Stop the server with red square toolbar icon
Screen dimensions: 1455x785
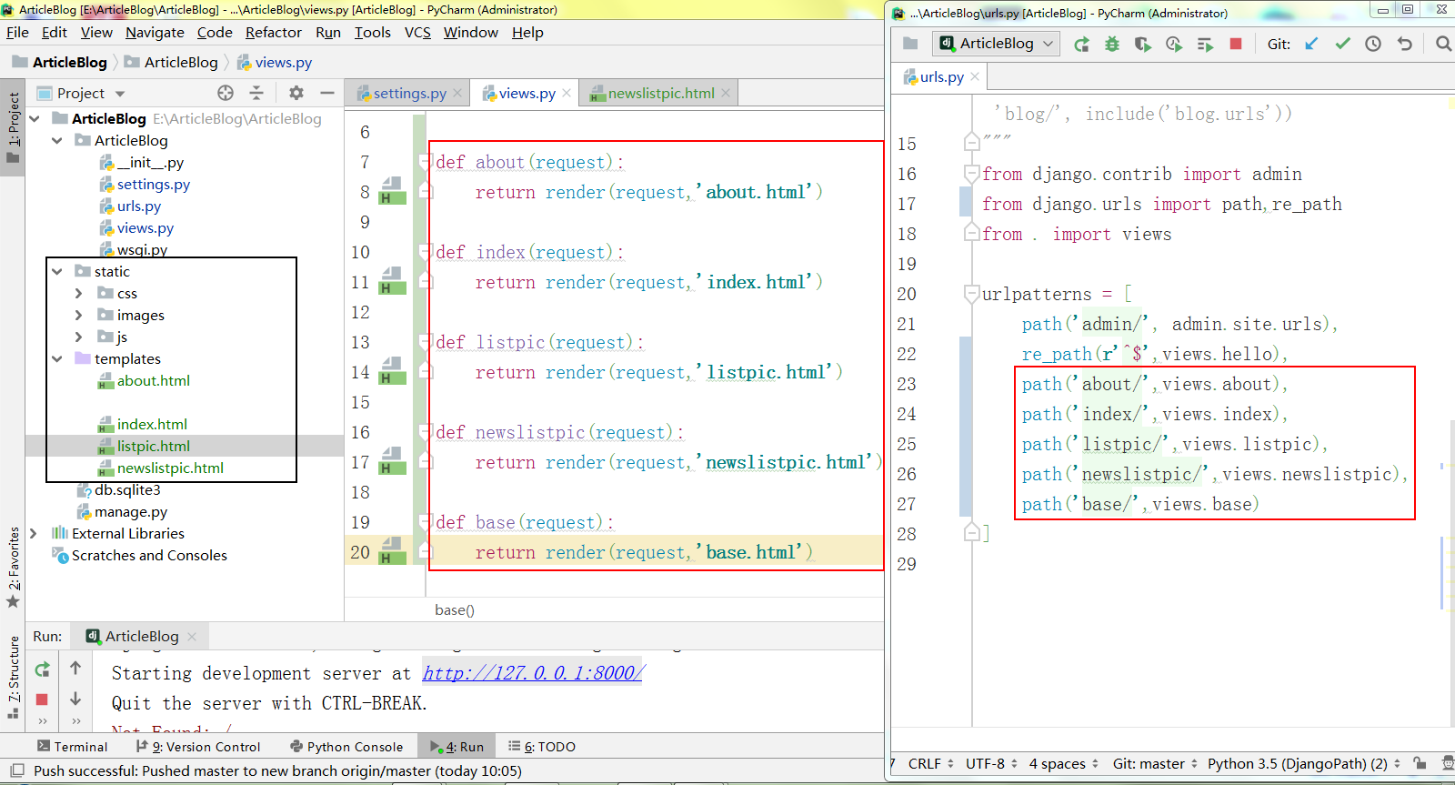pyautogui.click(x=1235, y=44)
